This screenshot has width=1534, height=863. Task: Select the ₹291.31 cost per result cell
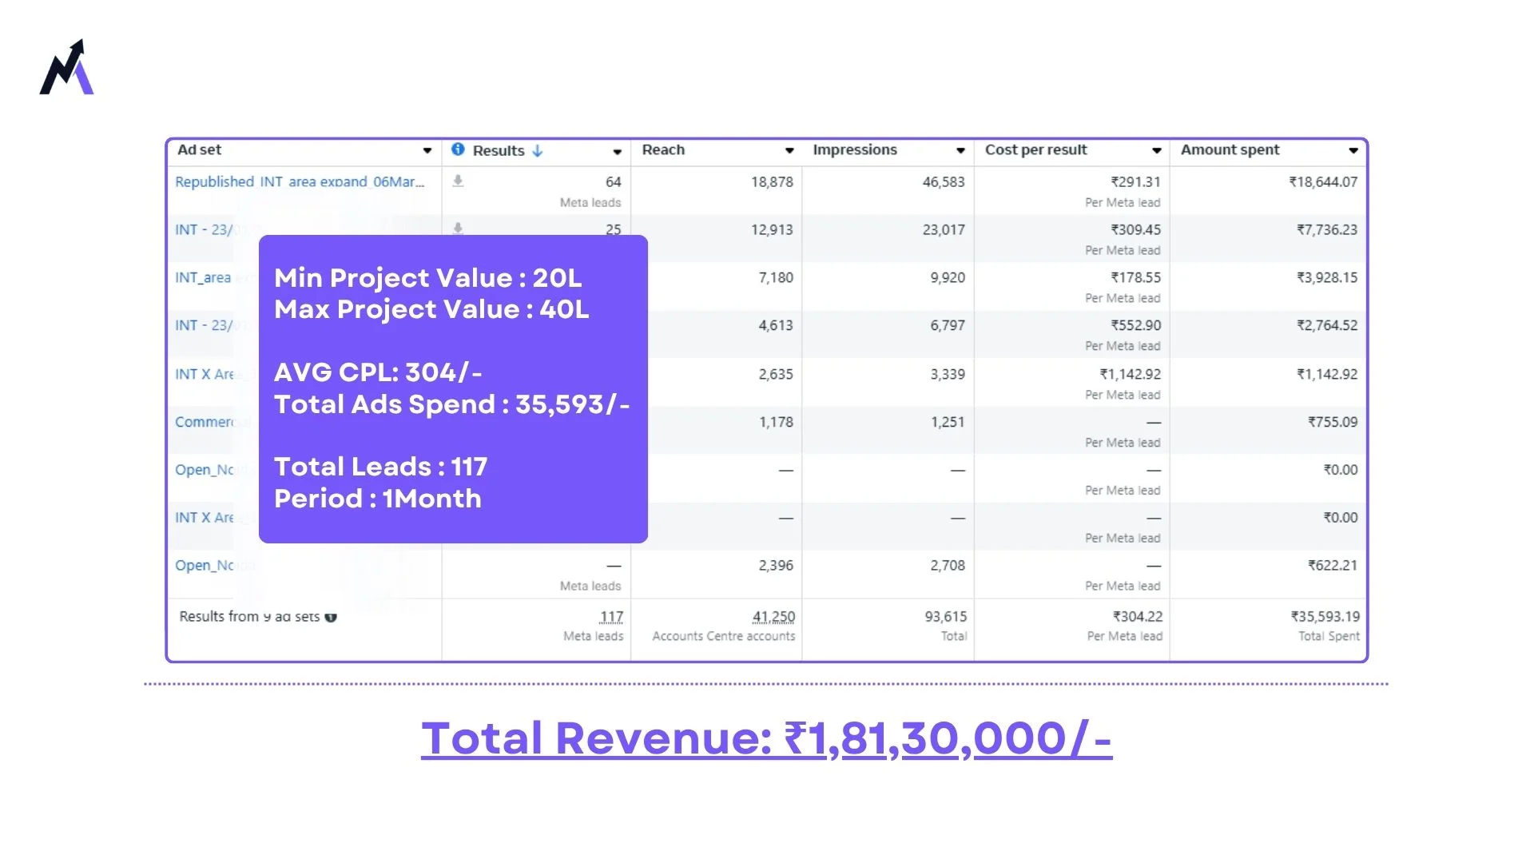click(1135, 182)
